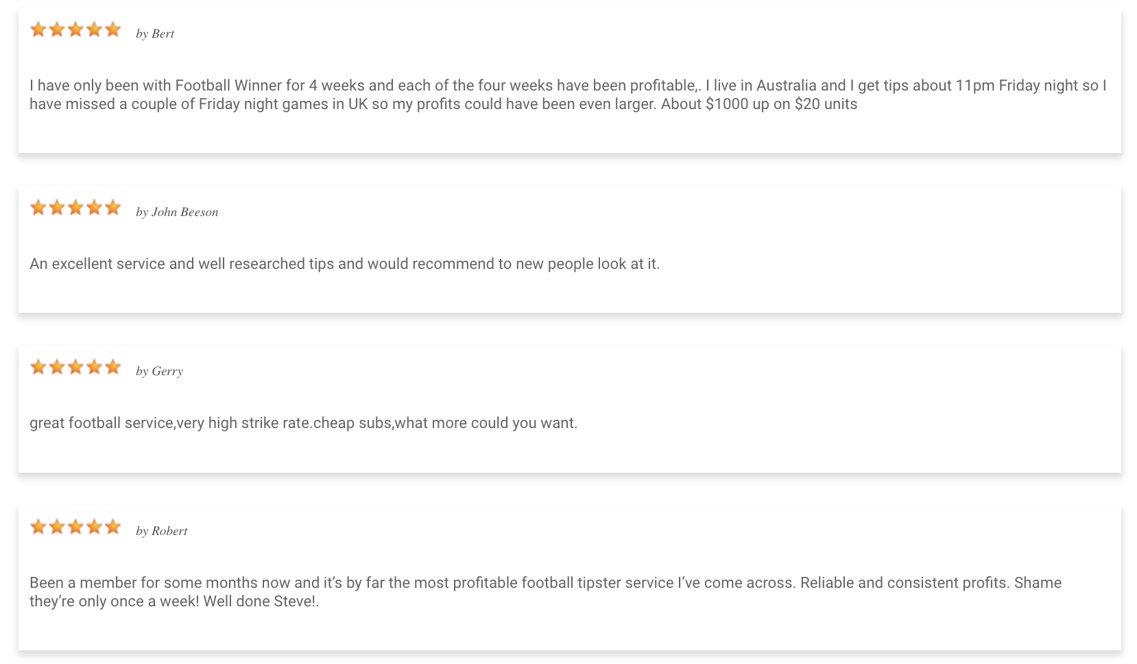The height and width of the screenshot is (664, 1137).
Task: Click the "by John Beeson" author name
Action: tap(177, 212)
